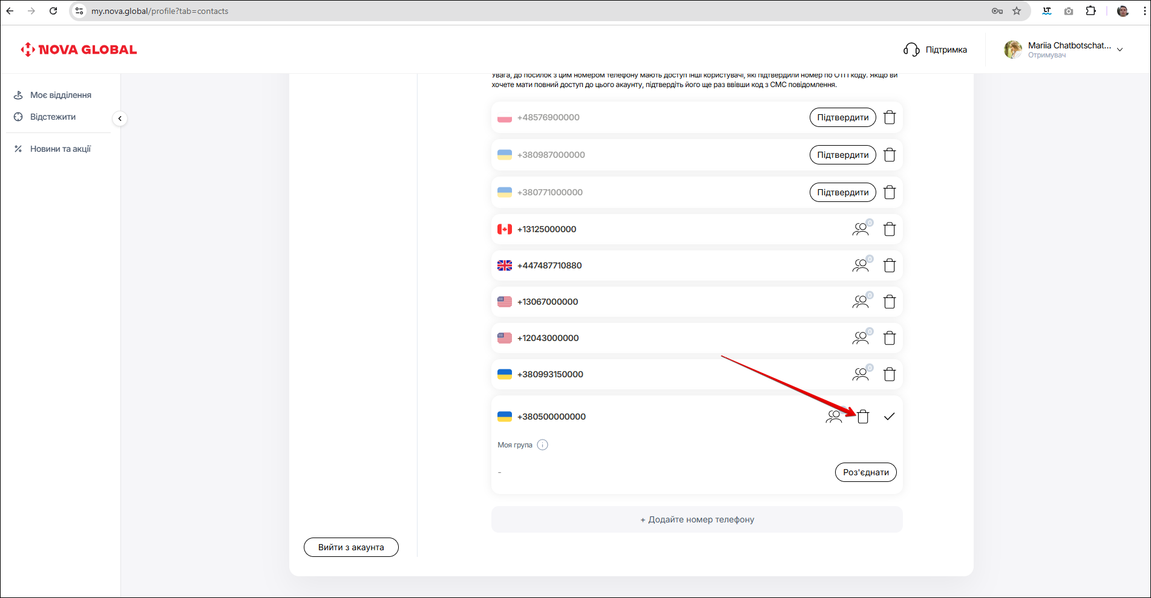
Task: Go to Відстежити in sidebar
Action: (53, 117)
